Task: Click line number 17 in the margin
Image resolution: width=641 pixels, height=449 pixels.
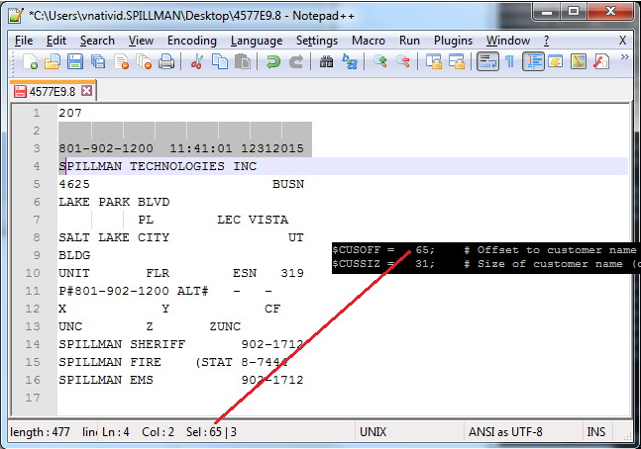Action: 33,398
